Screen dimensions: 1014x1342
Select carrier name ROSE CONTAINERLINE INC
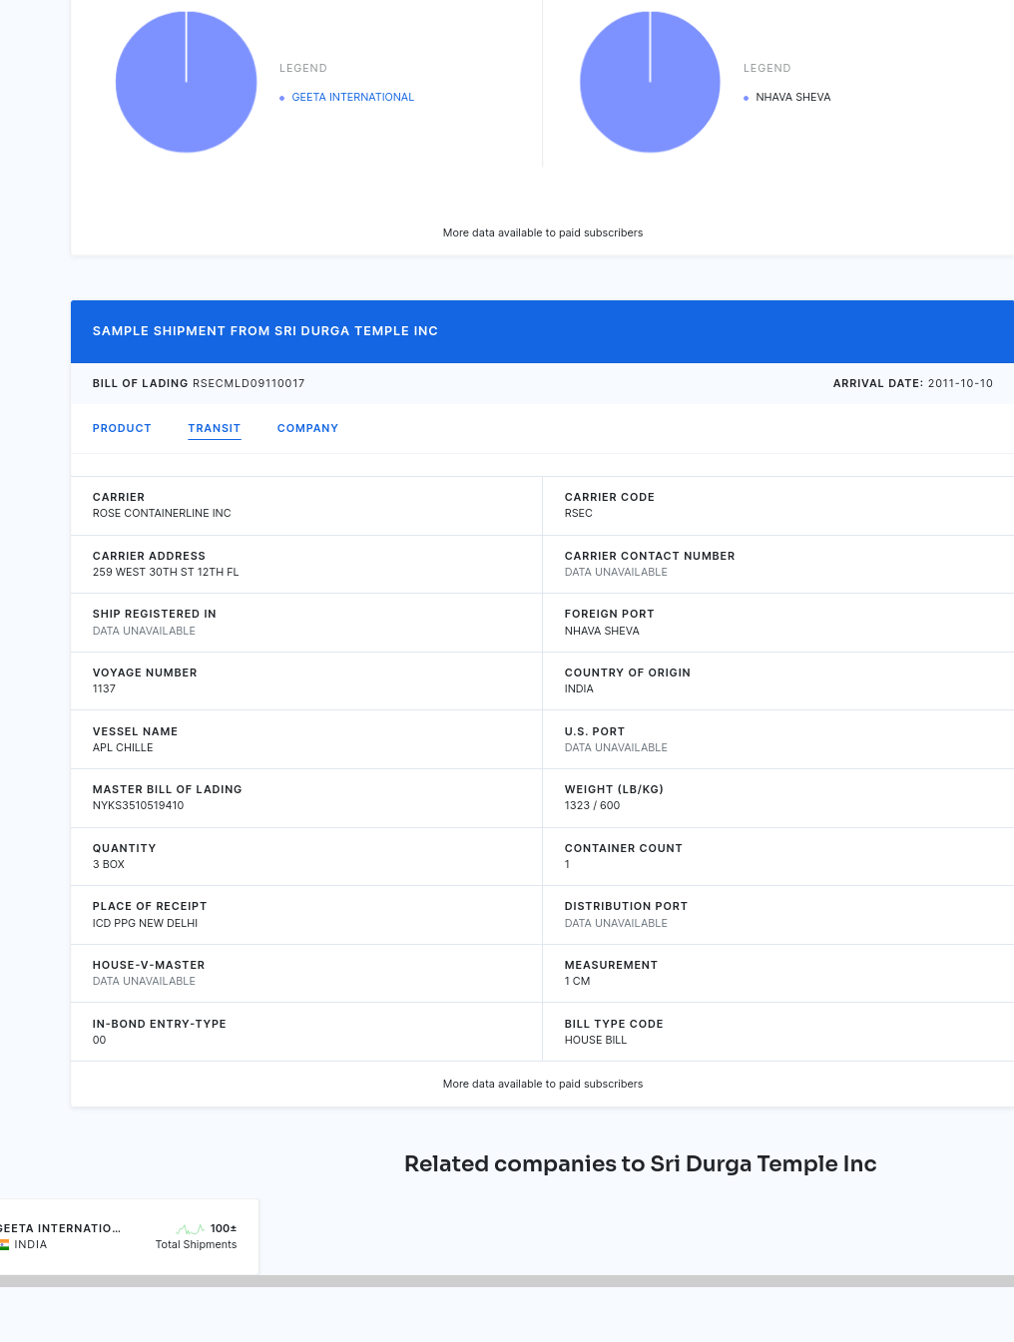[162, 513]
